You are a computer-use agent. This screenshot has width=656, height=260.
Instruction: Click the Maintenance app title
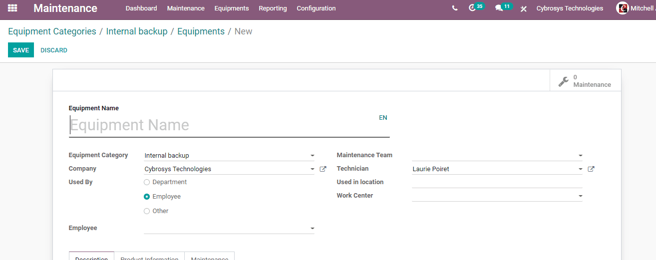click(65, 8)
